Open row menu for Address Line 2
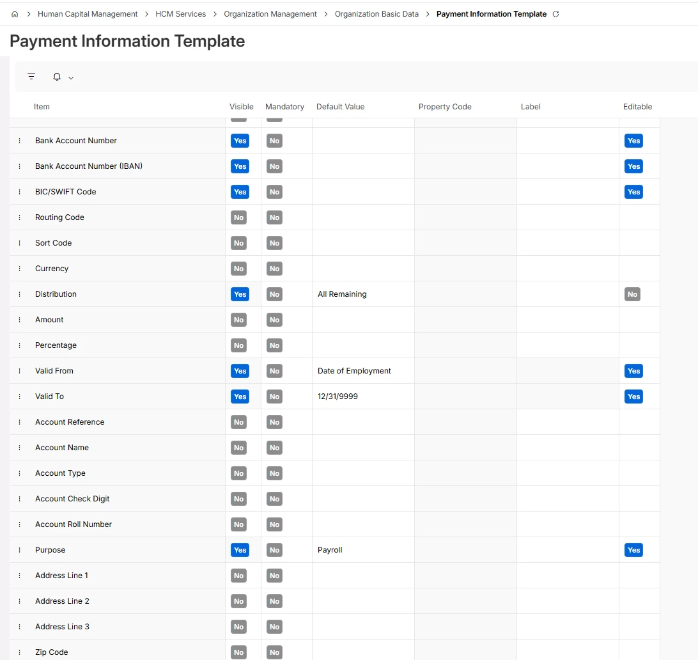The width and height of the screenshot is (698, 660). [20, 601]
